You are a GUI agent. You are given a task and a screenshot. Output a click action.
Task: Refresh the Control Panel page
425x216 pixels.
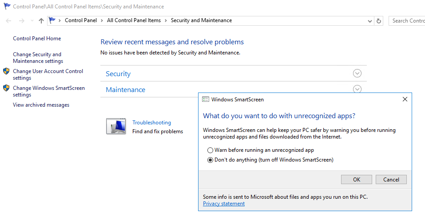pos(379,21)
